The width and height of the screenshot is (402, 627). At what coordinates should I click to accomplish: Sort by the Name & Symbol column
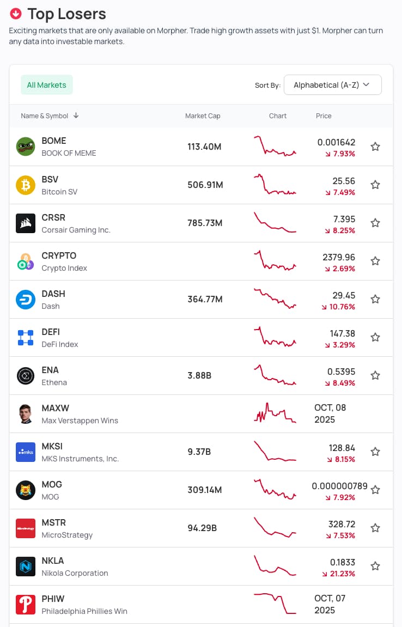pyautogui.click(x=50, y=116)
